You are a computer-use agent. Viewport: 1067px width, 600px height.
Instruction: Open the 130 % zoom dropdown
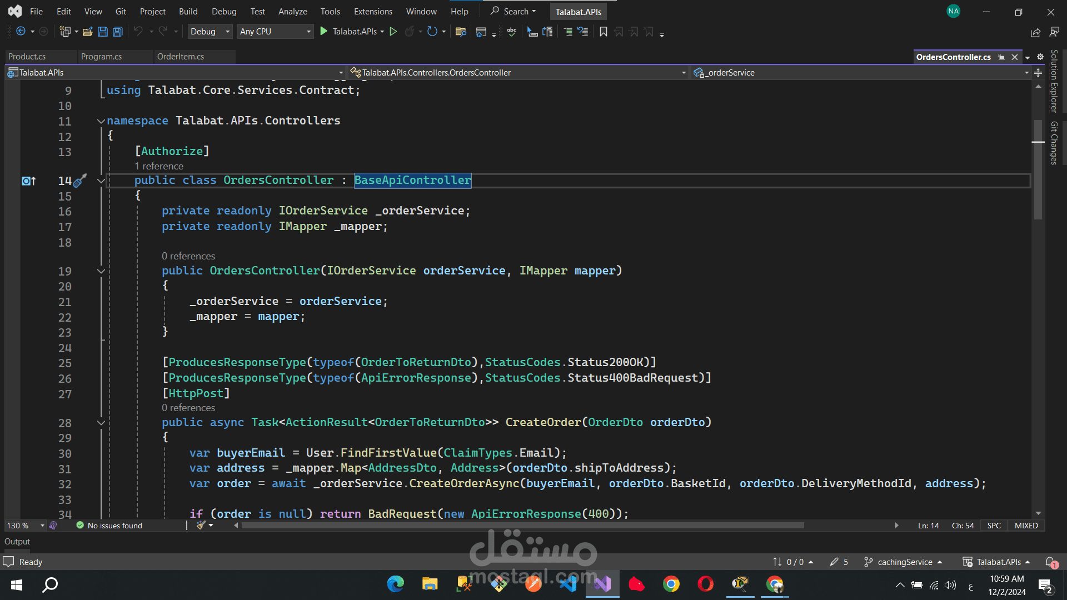click(x=26, y=526)
